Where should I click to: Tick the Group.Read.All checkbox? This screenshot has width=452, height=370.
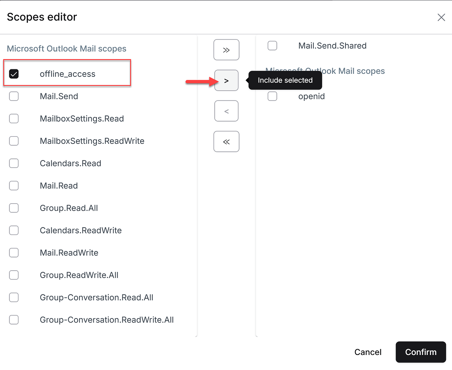tap(14, 208)
